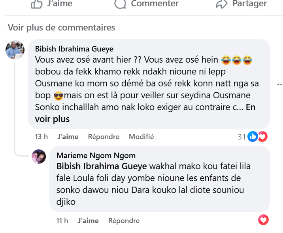Click the heart reaction on Marieme's reply
Viewport: 283px width, 233px height.
click(x=263, y=220)
